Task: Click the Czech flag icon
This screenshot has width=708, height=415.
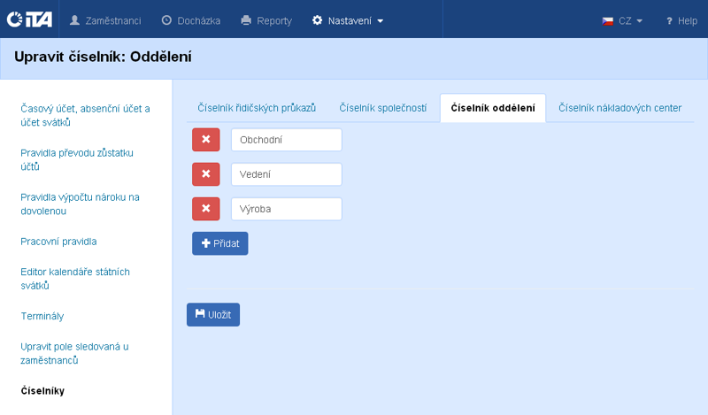Action: point(607,21)
